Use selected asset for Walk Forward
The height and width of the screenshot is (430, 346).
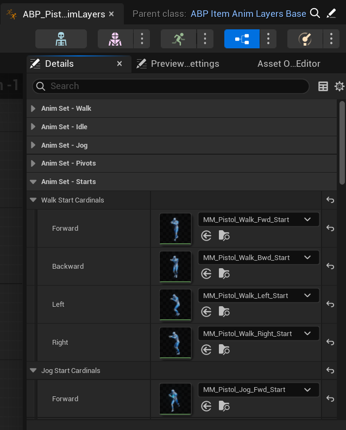(x=206, y=236)
